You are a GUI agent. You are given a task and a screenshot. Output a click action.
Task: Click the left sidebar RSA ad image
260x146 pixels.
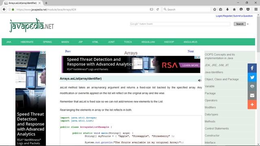[31, 98]
